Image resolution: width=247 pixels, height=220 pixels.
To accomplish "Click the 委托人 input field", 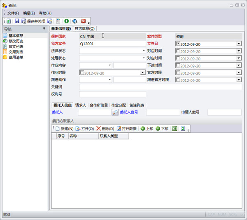I will (x=95, y=112).
